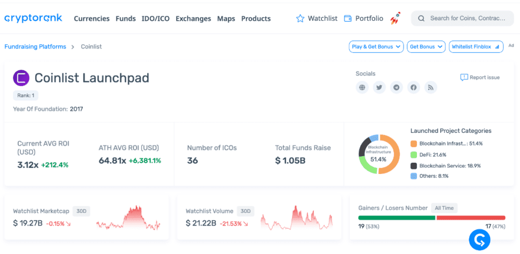This screenshot has height=254, width=520.
Task: Click the Year Of Foundation 2017 value
Action: tap(76, 108)
